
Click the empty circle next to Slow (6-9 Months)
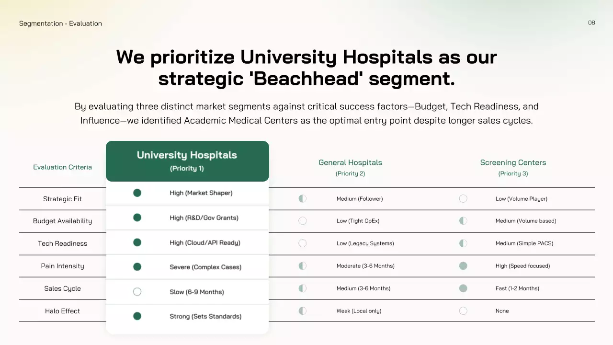pos(137,292)
